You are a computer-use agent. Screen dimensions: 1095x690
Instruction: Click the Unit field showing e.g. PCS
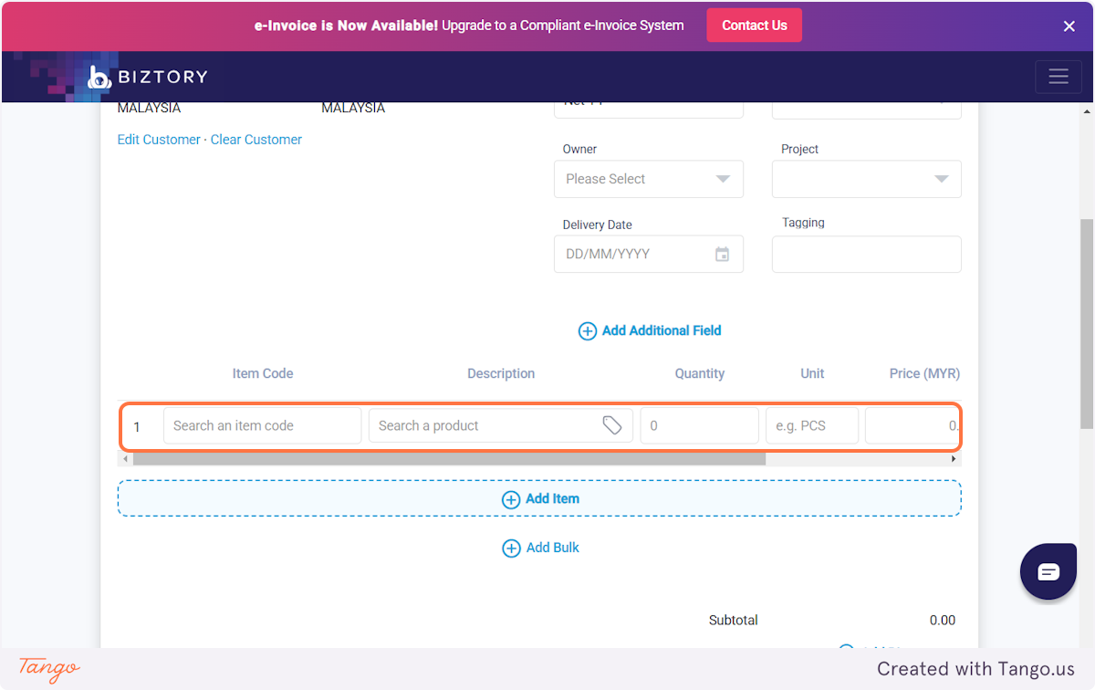(812, 425)
